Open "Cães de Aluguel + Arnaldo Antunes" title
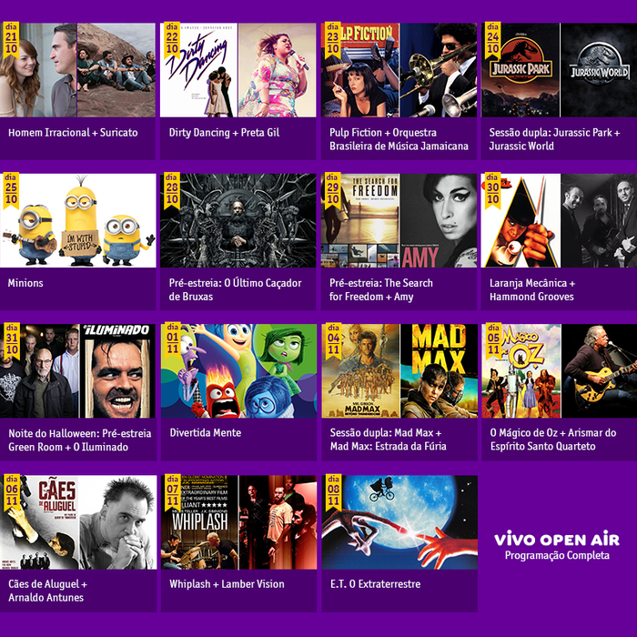The image size is (637, 637). (48, 591)
